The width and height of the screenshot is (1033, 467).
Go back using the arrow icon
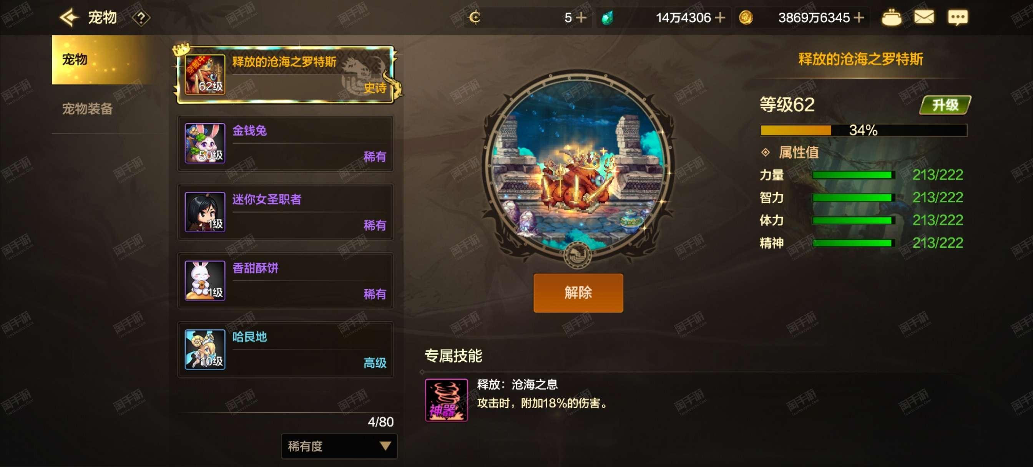coord(69,18)
